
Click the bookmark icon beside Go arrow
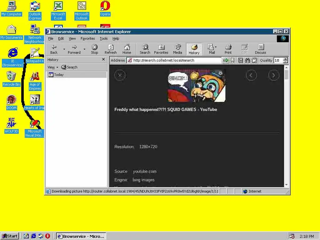(x=232, y=60)
